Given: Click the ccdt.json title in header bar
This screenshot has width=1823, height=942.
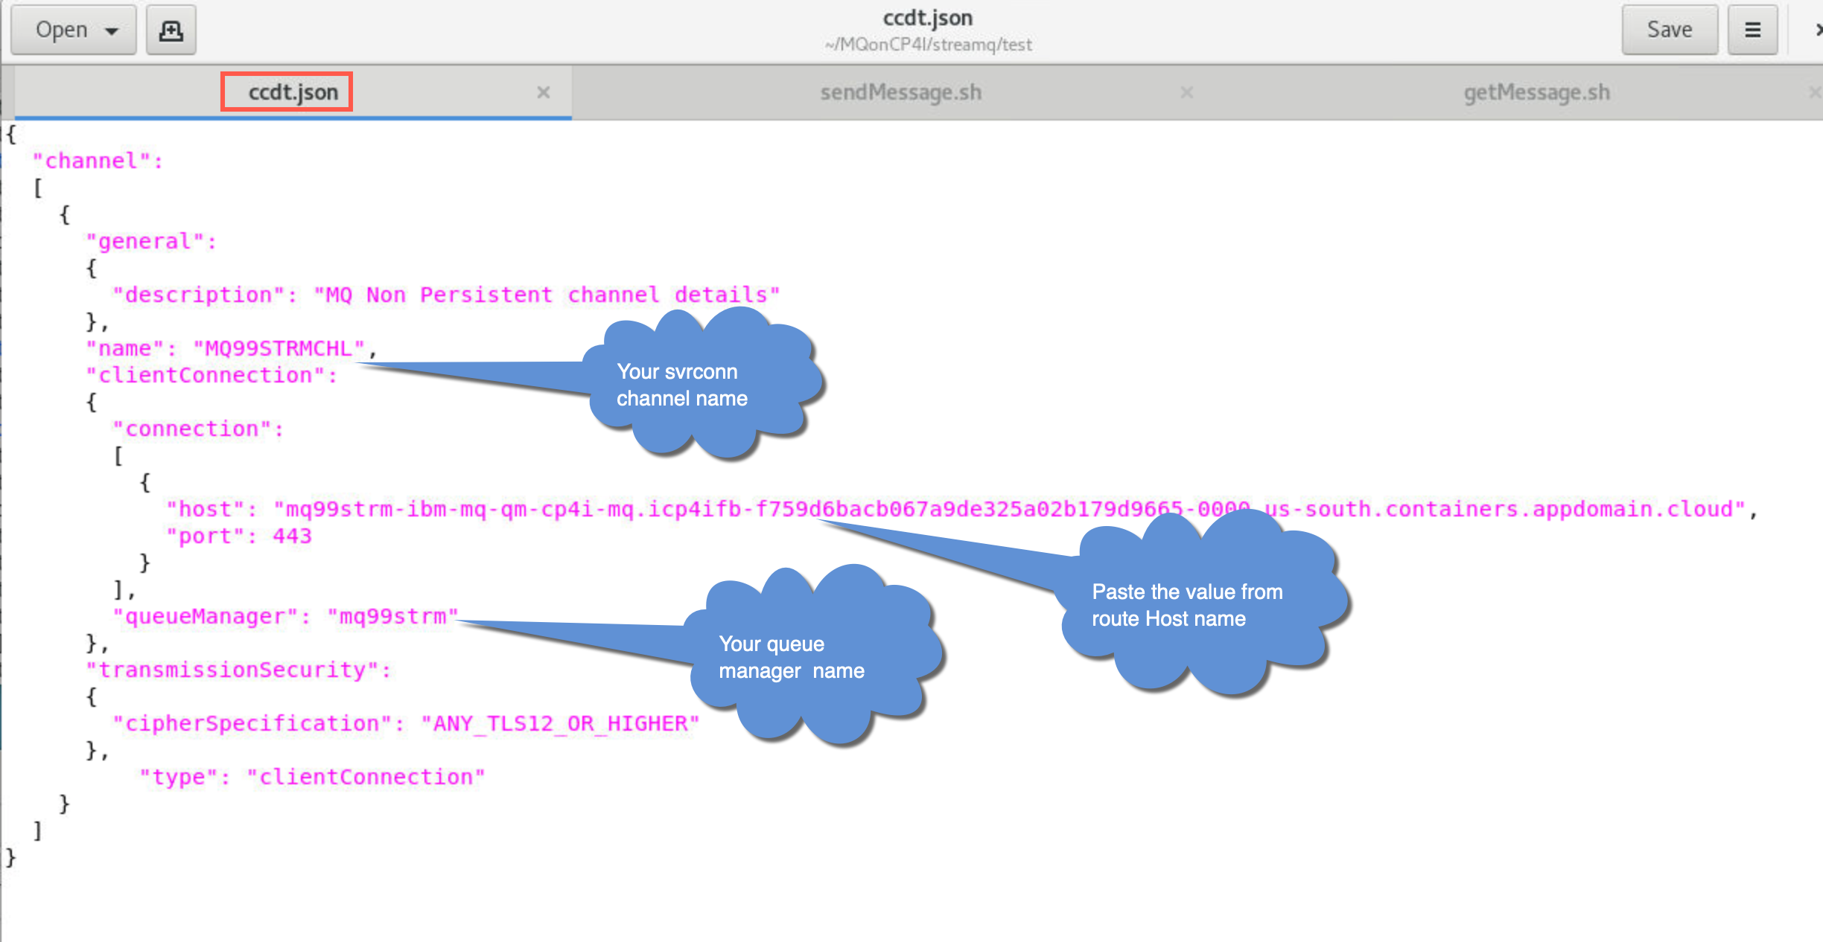Looking at the screenshot, I should point(927,18).
